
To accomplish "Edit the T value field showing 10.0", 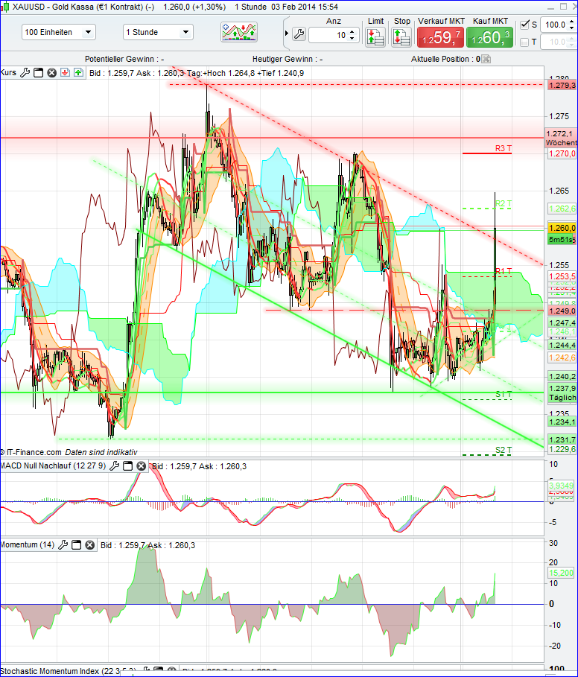I will [x=554, y=42].
